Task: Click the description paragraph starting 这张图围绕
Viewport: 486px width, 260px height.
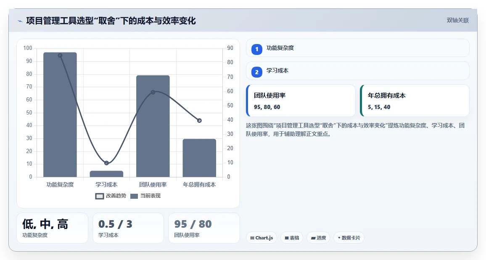Action: [x=356, y=130]
